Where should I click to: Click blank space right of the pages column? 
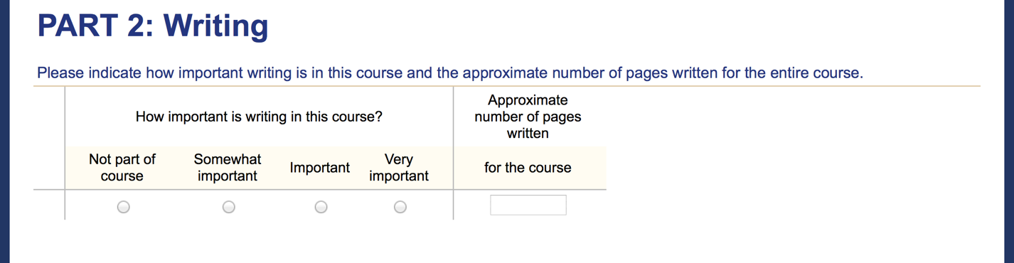(x=793, y=153)
